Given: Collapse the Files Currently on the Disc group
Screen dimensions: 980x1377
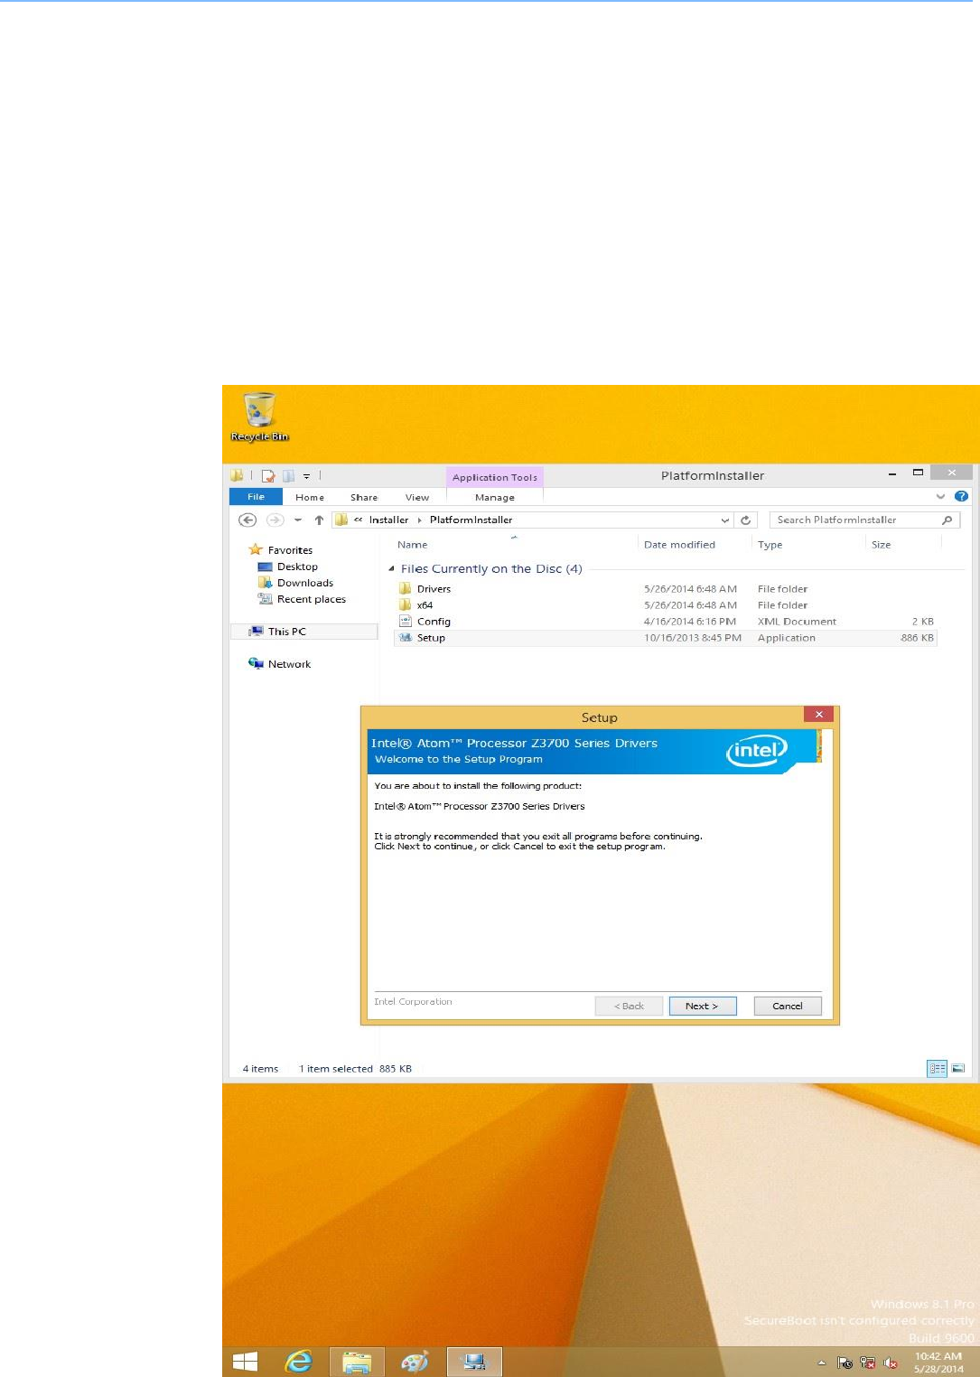Looking at the screenshot, I should (x=392, y=569).
